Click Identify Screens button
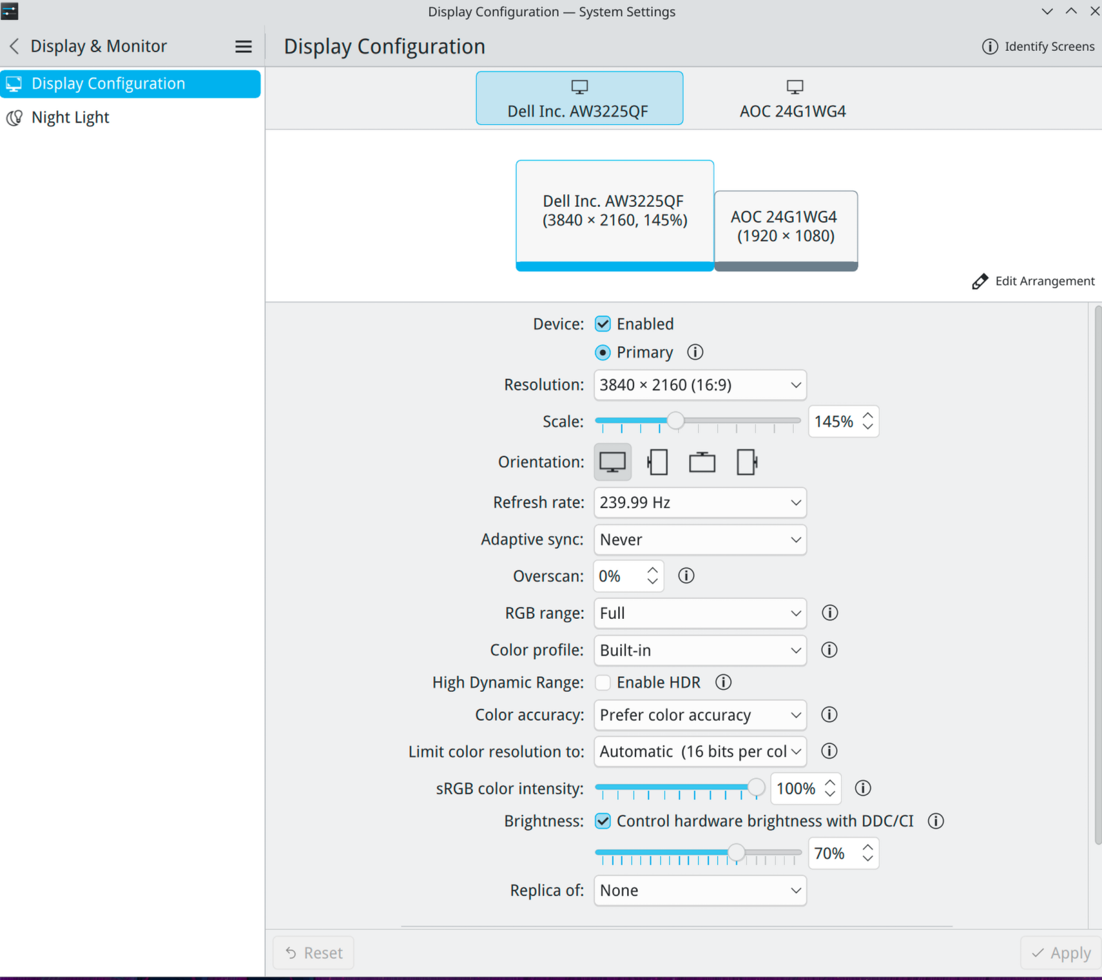Viewport: 1102px width, 980px height. point(1038,46)
